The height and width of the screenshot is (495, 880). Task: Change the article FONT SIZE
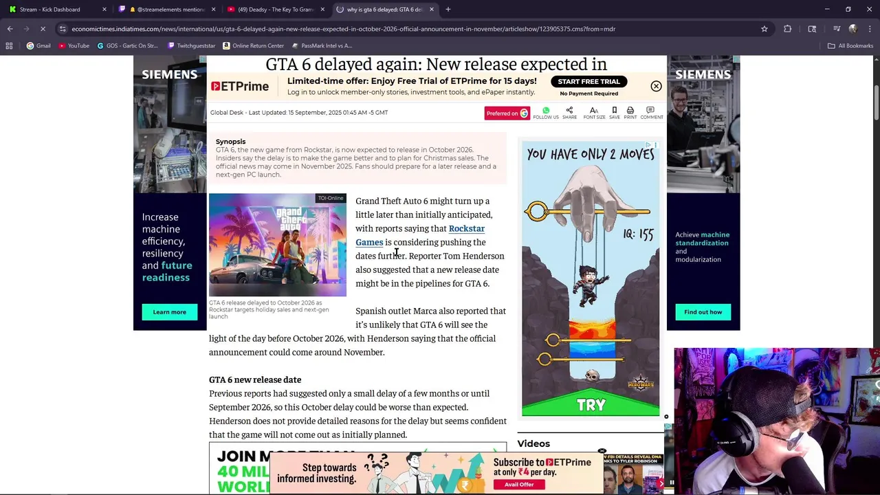(594, 113)
